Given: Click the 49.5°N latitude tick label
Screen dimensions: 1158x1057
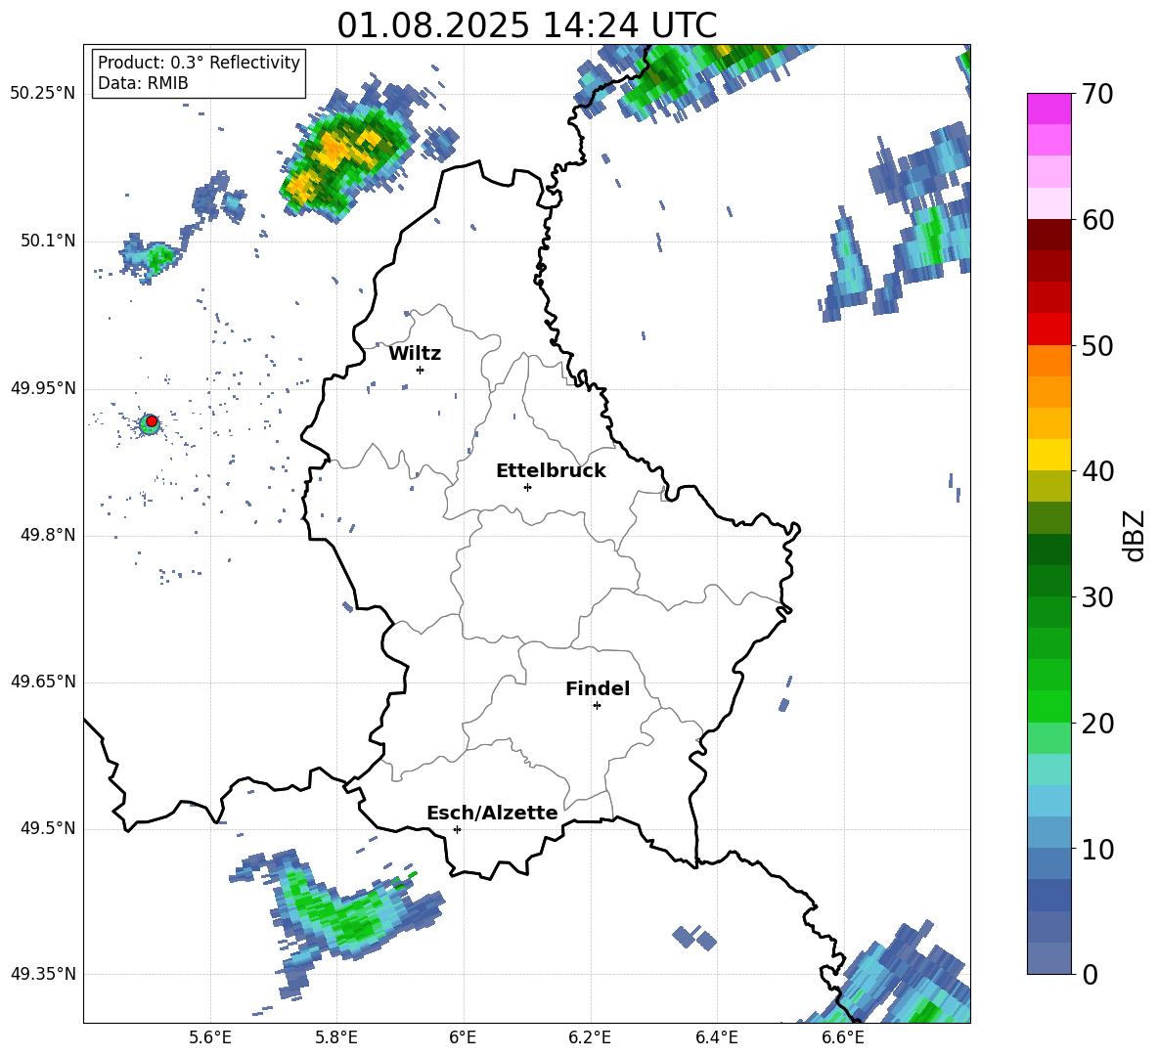Looking at the screenshot, I should click(48, 828).
